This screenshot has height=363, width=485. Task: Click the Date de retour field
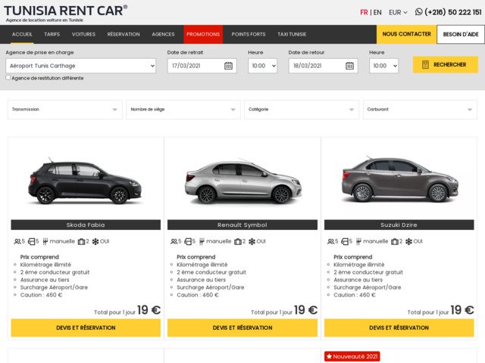(x=324, y=66)
